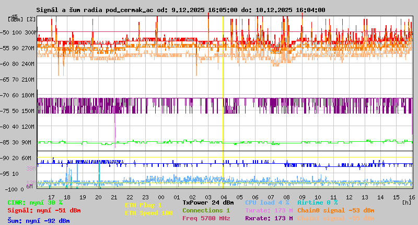
Task: Click the '-70 60 180M' y-axis label
Action: pos(17,95)
